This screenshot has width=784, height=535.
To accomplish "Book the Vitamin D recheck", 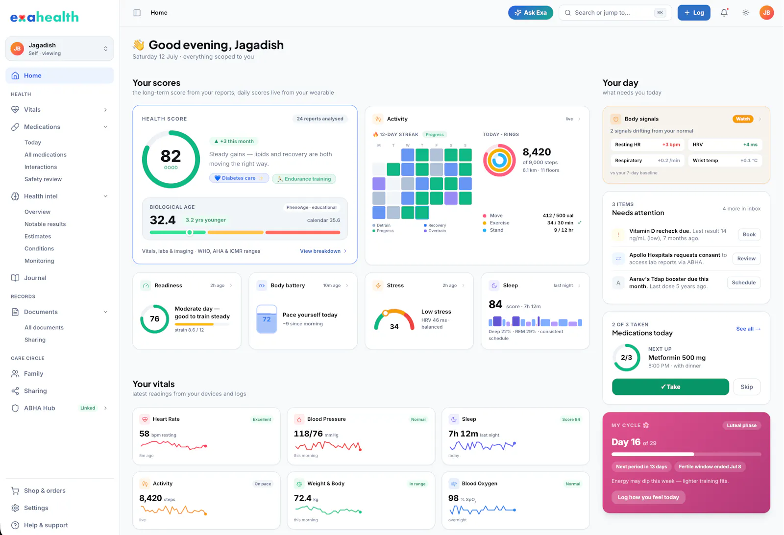I will click(x=749, y=235).
